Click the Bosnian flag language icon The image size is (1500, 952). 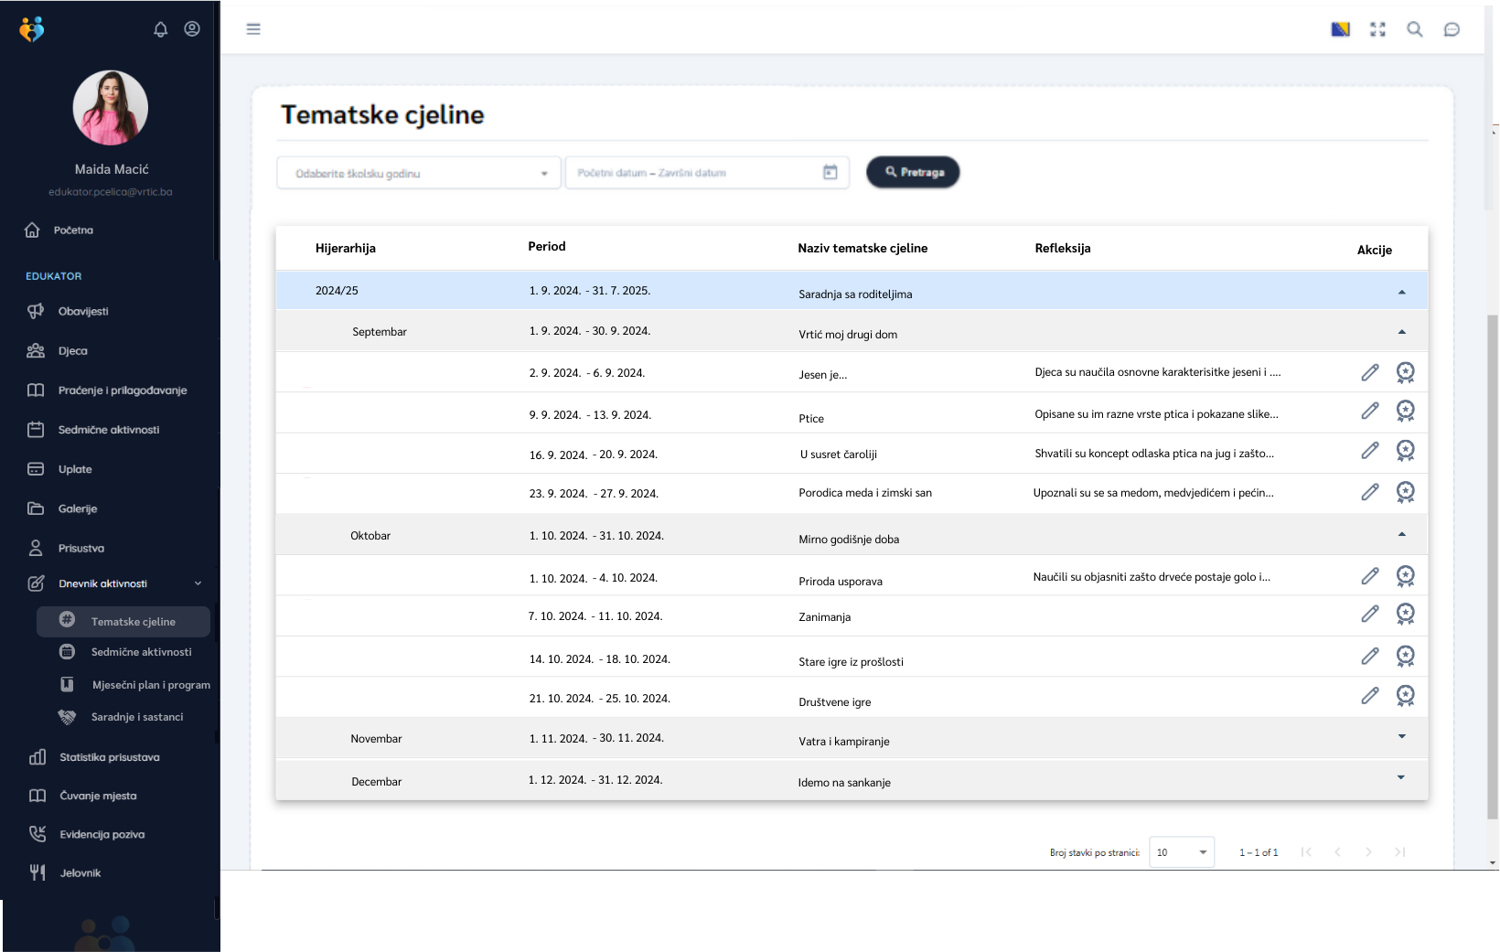click(1340, 28)
